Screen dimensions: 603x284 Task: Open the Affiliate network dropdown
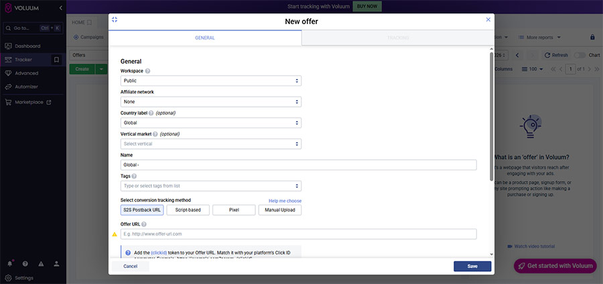tap(210, 102)
